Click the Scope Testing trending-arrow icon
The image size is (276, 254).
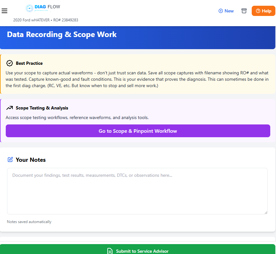coord(10,108)
